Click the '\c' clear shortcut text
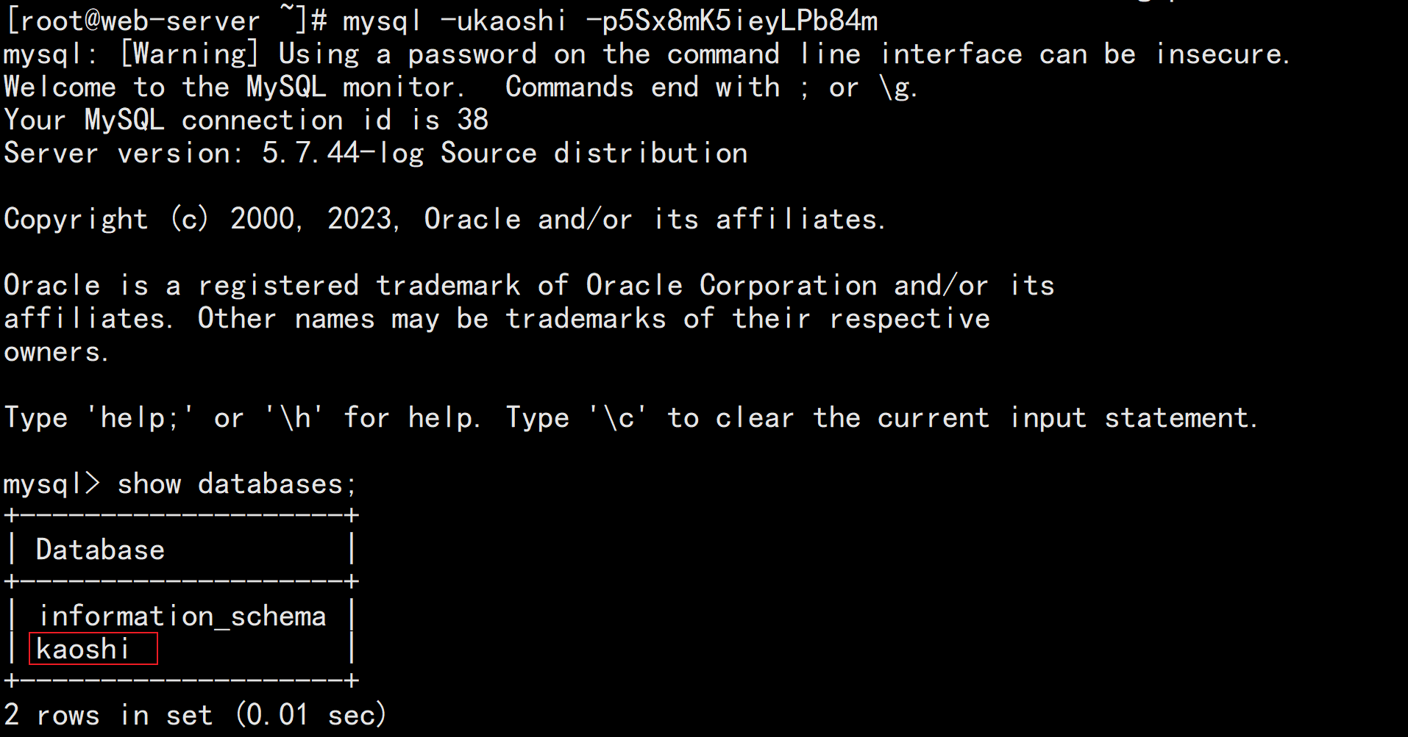Image resolution: width=1408 pixels, height=737 pixels. (618, 417)
